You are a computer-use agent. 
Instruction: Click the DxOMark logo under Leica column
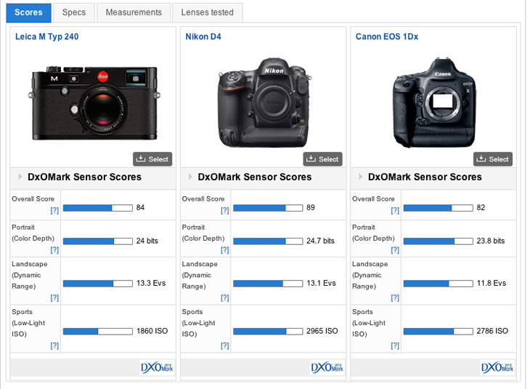tap(157, 367)
